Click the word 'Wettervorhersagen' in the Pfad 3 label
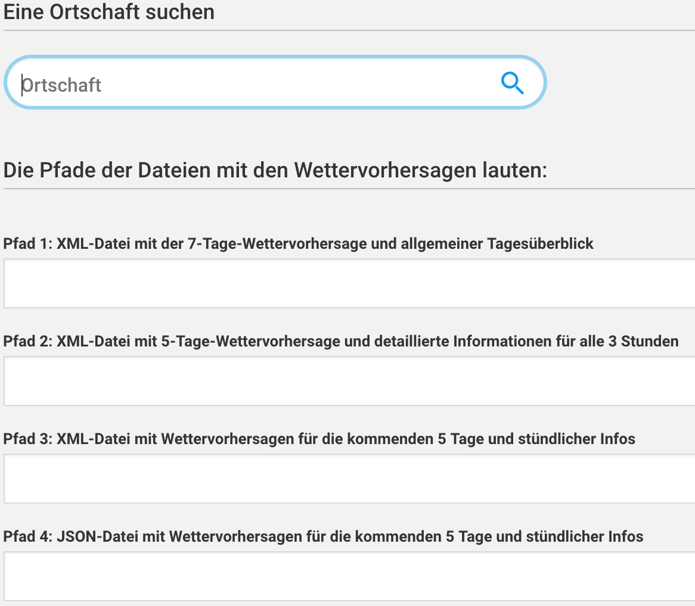This screenshot has width=695, height=606. (x=228, y=439)
